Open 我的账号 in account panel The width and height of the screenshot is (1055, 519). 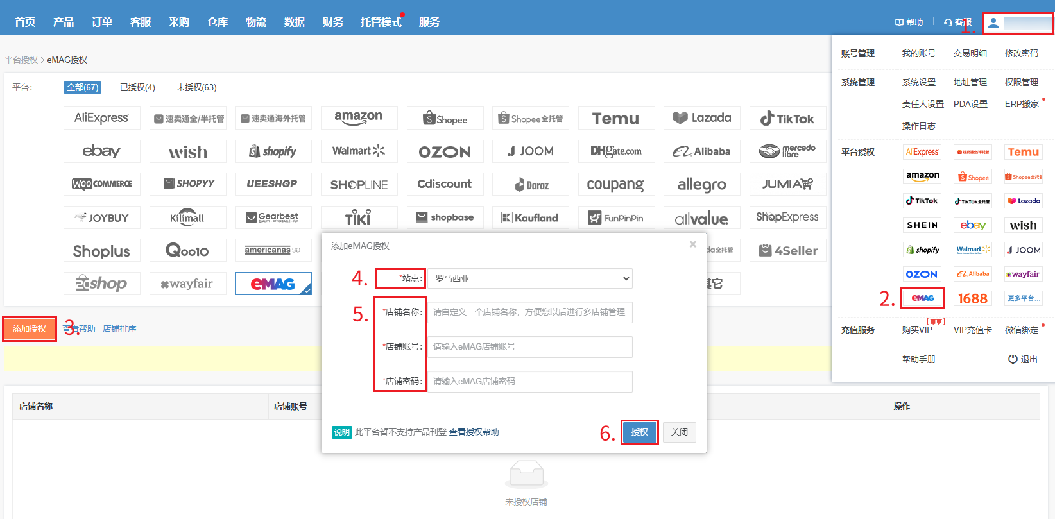pyautogui.click(x=919, y=53)
